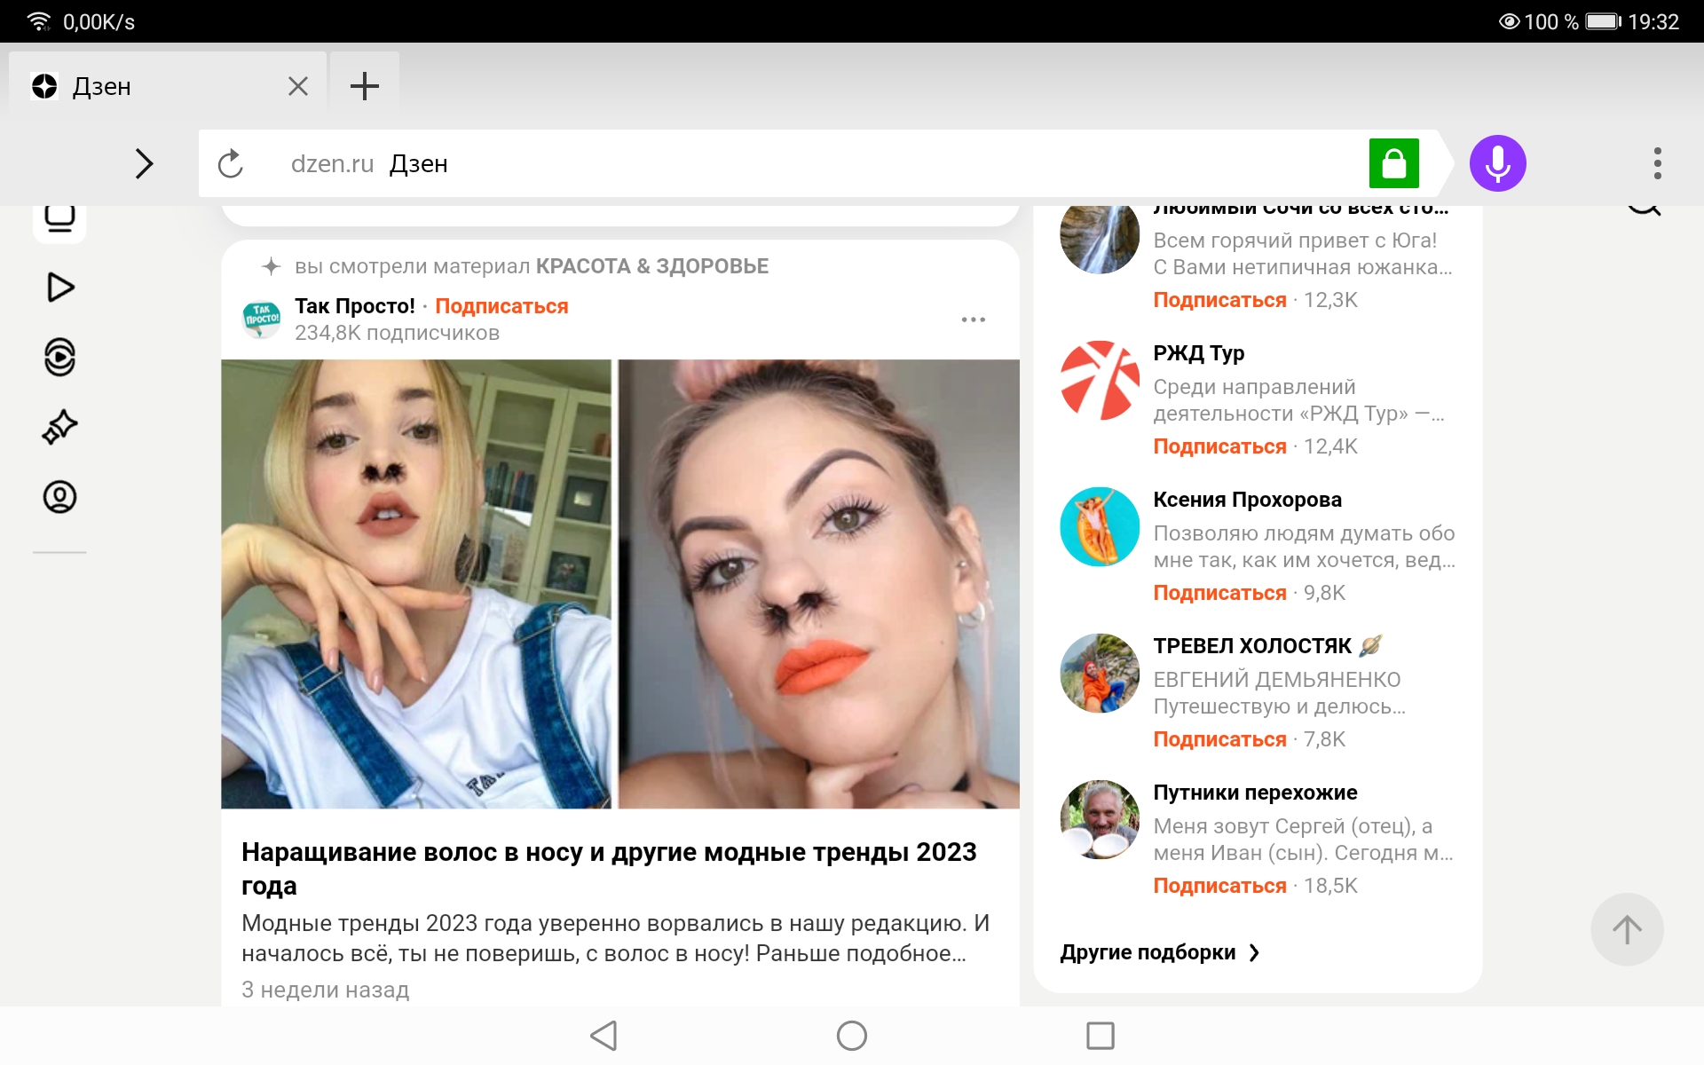Open browser tab options three-dot menu
1704x1065 pixels.
(1657, 163)
